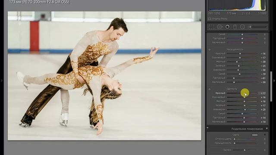276x155 pixels.
Task: Adjust the split toning Баланс slider
Action: click(x=245, y=150)
